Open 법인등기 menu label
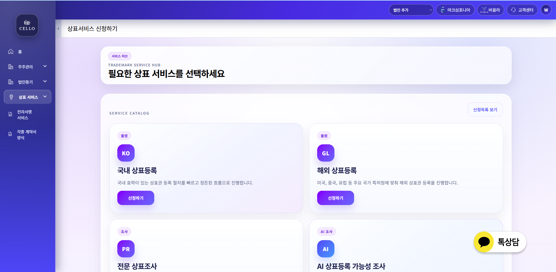Viewport: 556px width, 272px height. click(x=25, y=82)
